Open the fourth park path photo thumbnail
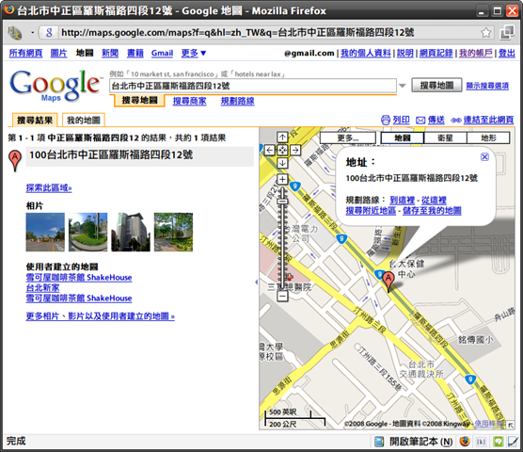This screenshot has width=523, height=452. pyautogui.click(x=173, y=232)
